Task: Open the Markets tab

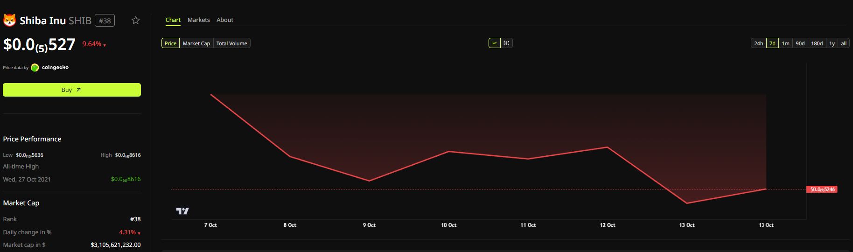Action: 199,20
